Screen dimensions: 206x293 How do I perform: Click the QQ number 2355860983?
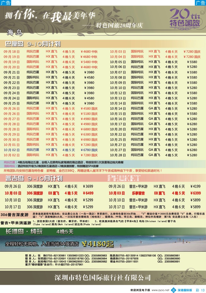pyautogui.click(x=99, y=256)
